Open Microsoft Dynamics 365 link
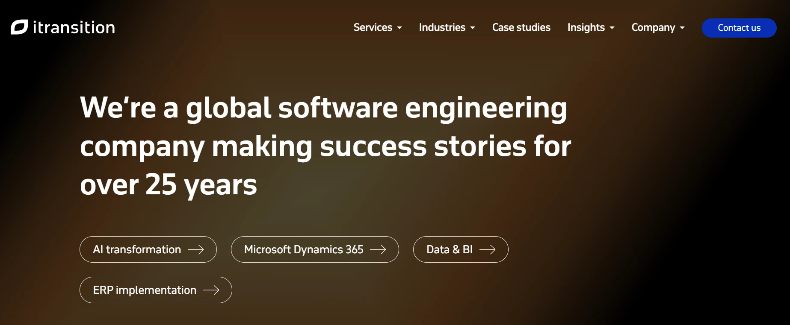 (315, 249)
